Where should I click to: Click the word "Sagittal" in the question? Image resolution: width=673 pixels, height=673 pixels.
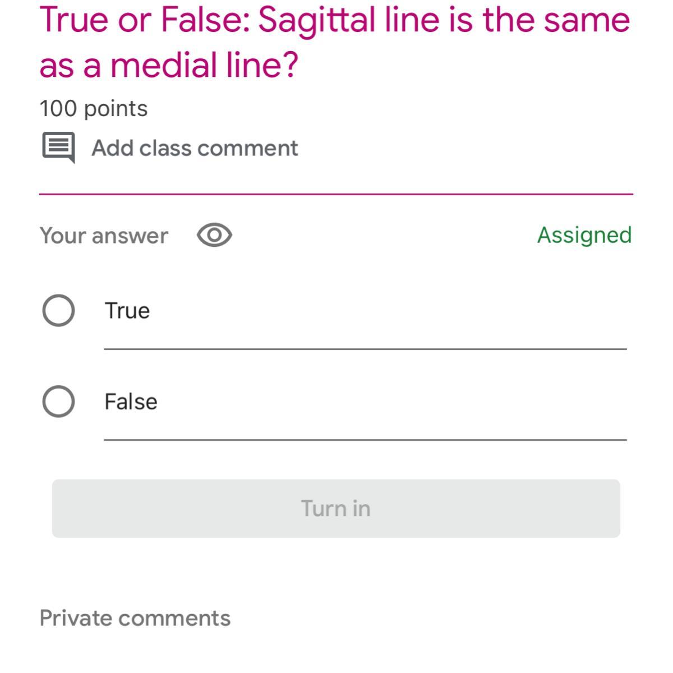316,20
